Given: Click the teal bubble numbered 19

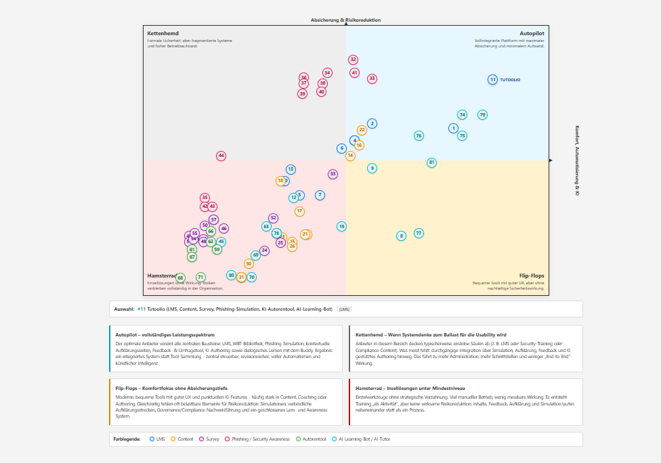Looking at the screenshot, I should 341,226.
